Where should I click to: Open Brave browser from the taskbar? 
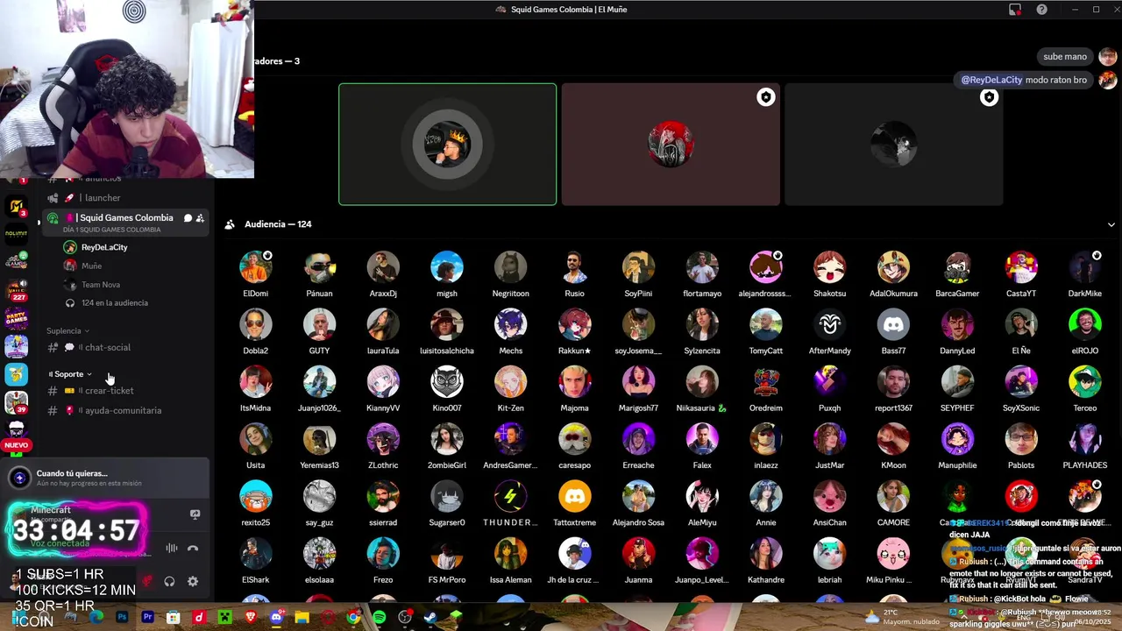(x=251, y=618)
